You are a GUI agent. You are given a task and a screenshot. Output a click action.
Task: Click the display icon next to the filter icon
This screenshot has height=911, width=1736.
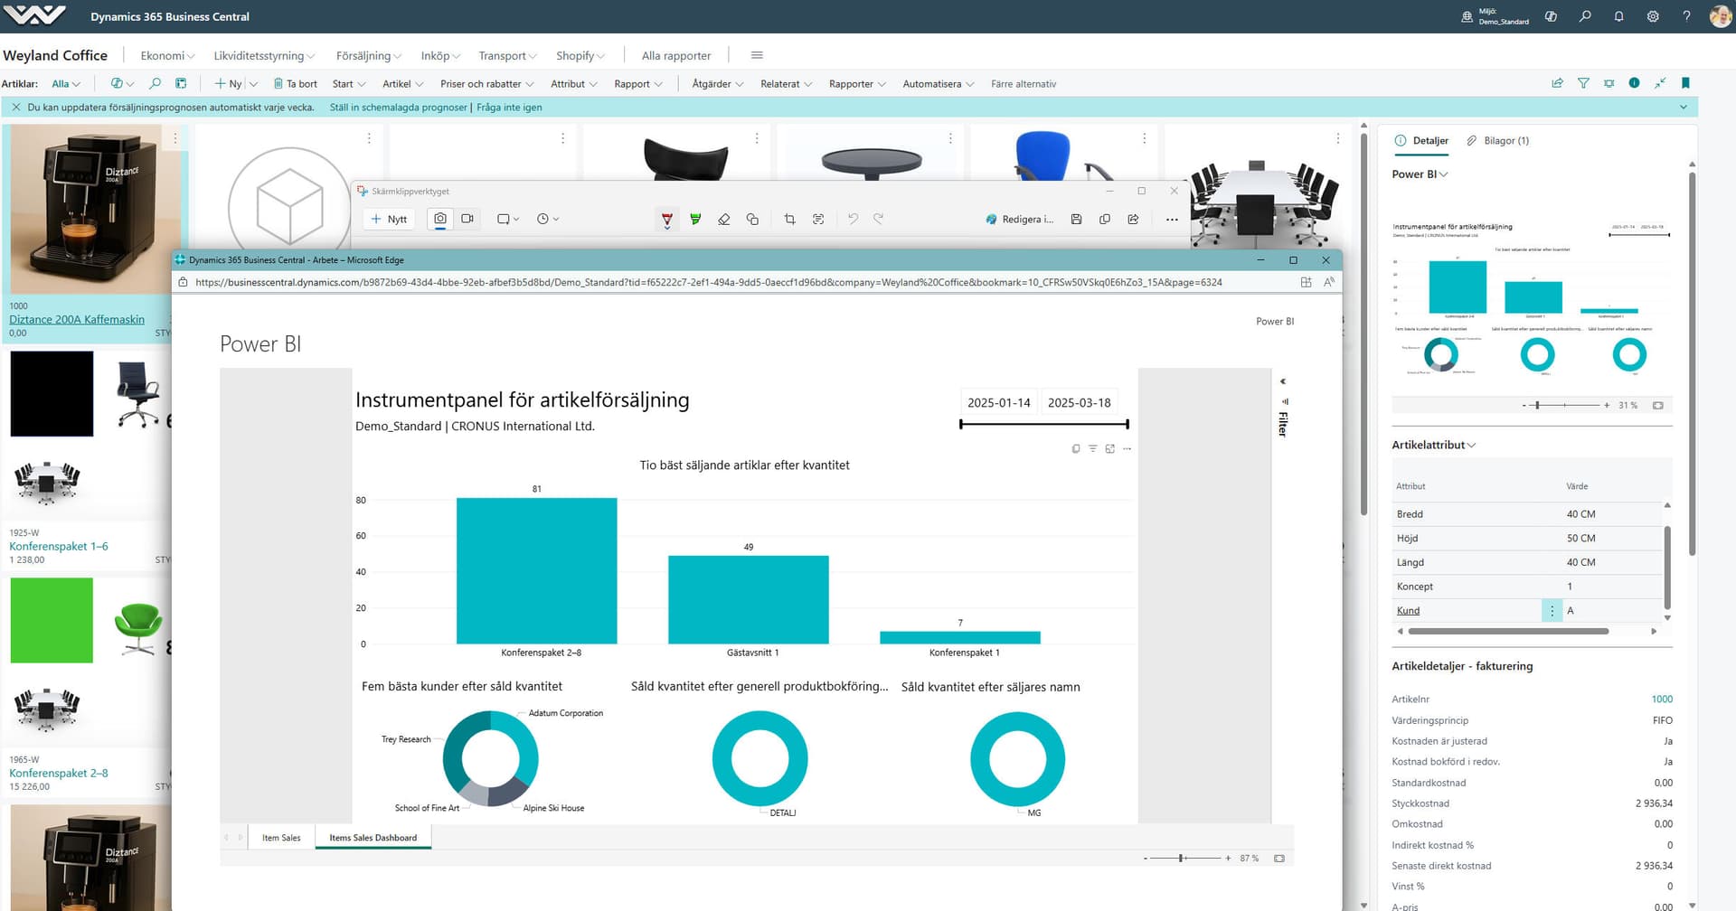[1609, 83]
